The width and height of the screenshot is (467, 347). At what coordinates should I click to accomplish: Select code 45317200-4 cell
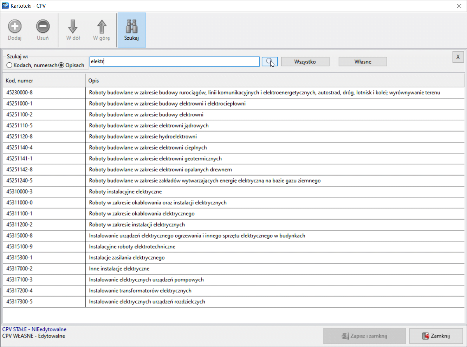click(44, 291)
